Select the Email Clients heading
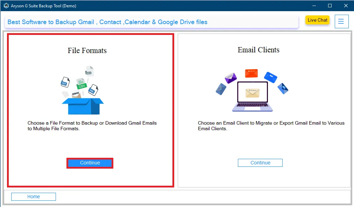354x207 pixels. [x=259, y=50]
